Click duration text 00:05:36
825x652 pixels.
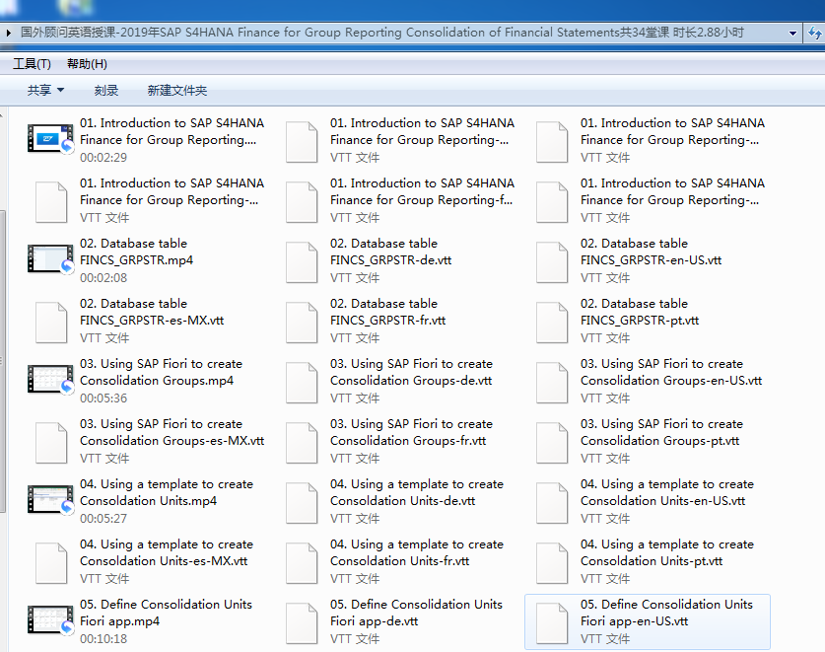(103, 398)
